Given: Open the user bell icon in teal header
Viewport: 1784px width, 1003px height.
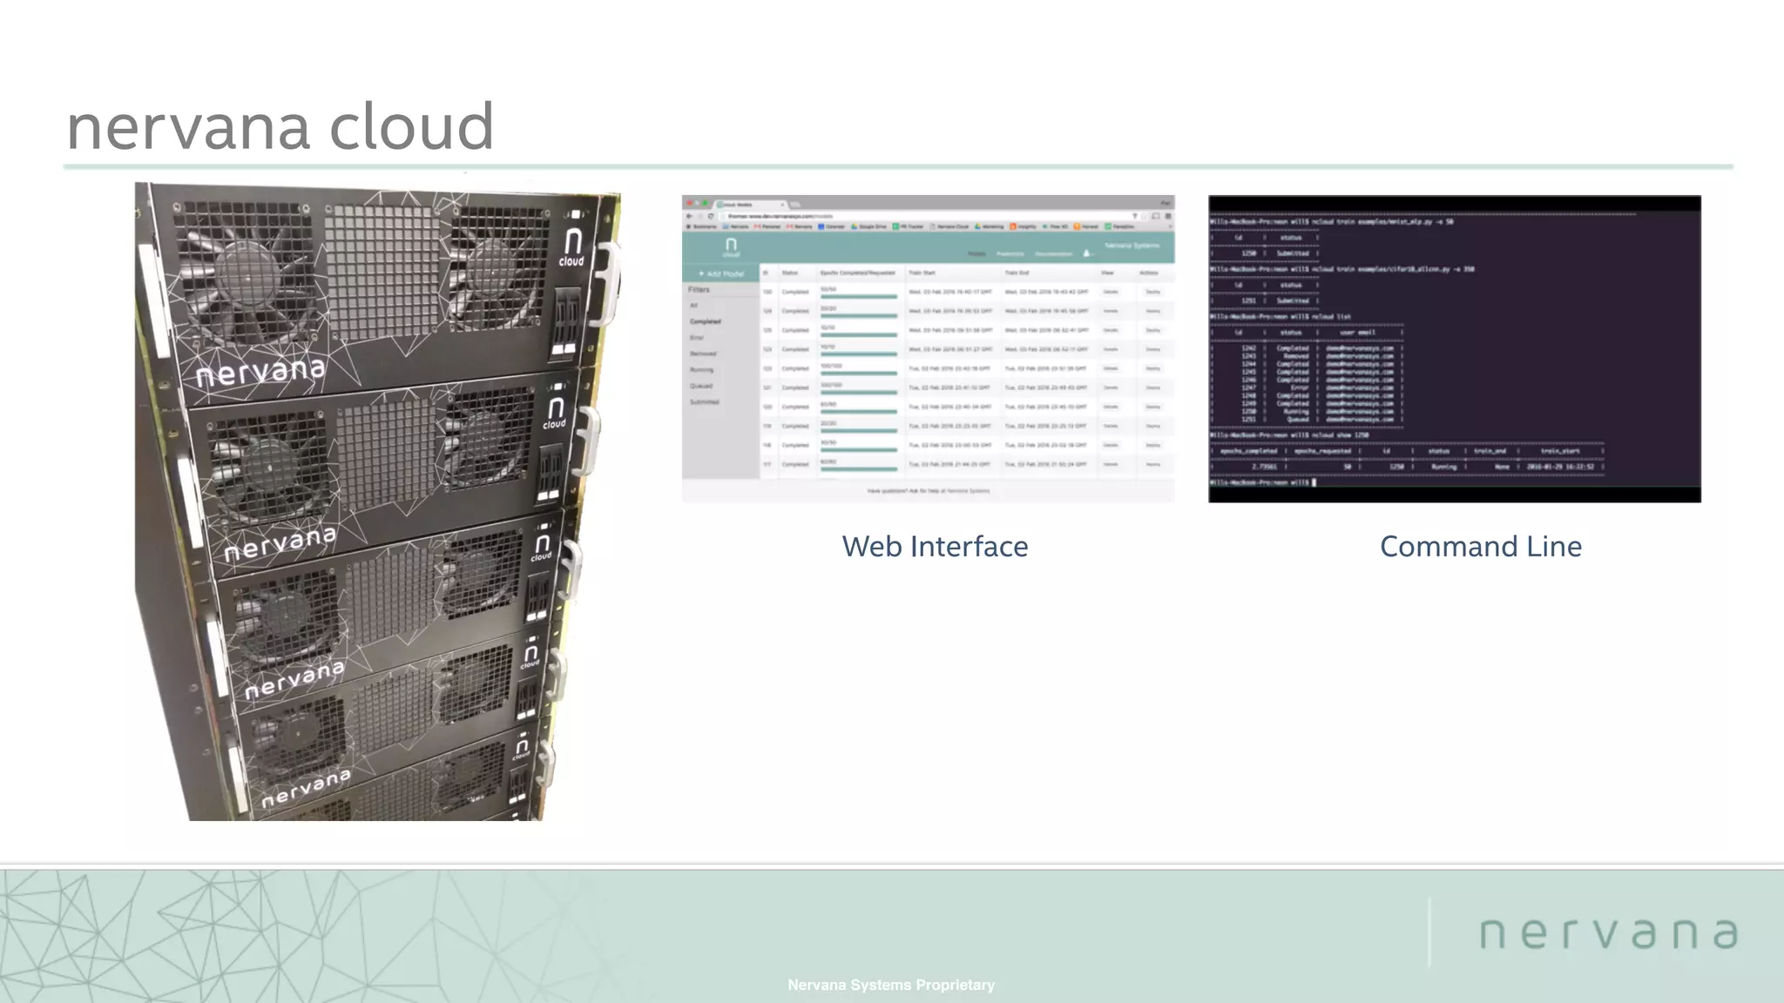Looking at the screenshot, I should (x=1087, y=253).
